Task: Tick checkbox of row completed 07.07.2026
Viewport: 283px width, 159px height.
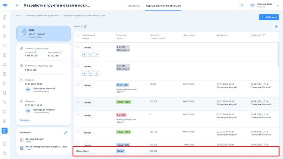Action: [x=78, y=84]
